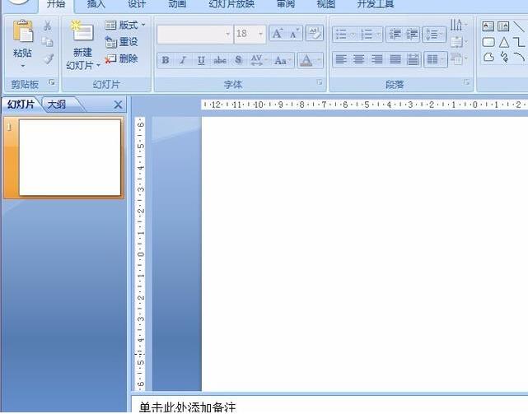Align text right
528x414 pixels.
(377, 59)
